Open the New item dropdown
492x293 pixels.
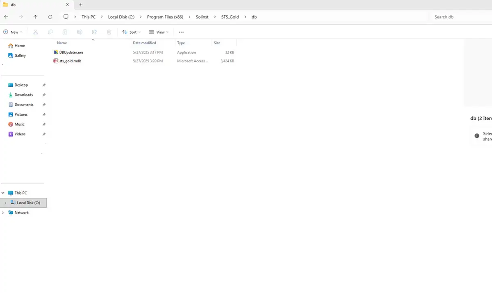pyautogui.click(x=13, y=32)
